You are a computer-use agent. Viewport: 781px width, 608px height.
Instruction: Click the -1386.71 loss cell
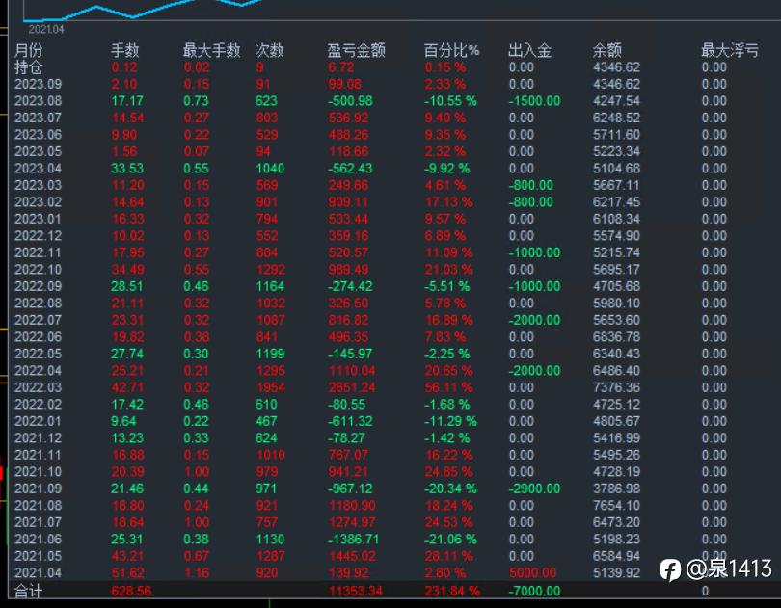353,540
